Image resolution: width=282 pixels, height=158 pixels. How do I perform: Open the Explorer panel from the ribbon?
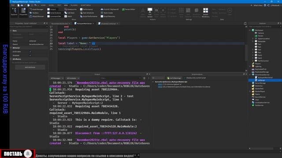click(14, 12)
